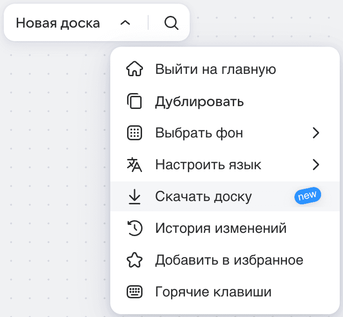Expand the 'Выбрать фон' submenu arrow
Image resolution: width=343 pixels, height=317 pixels.
pos(316,133)
